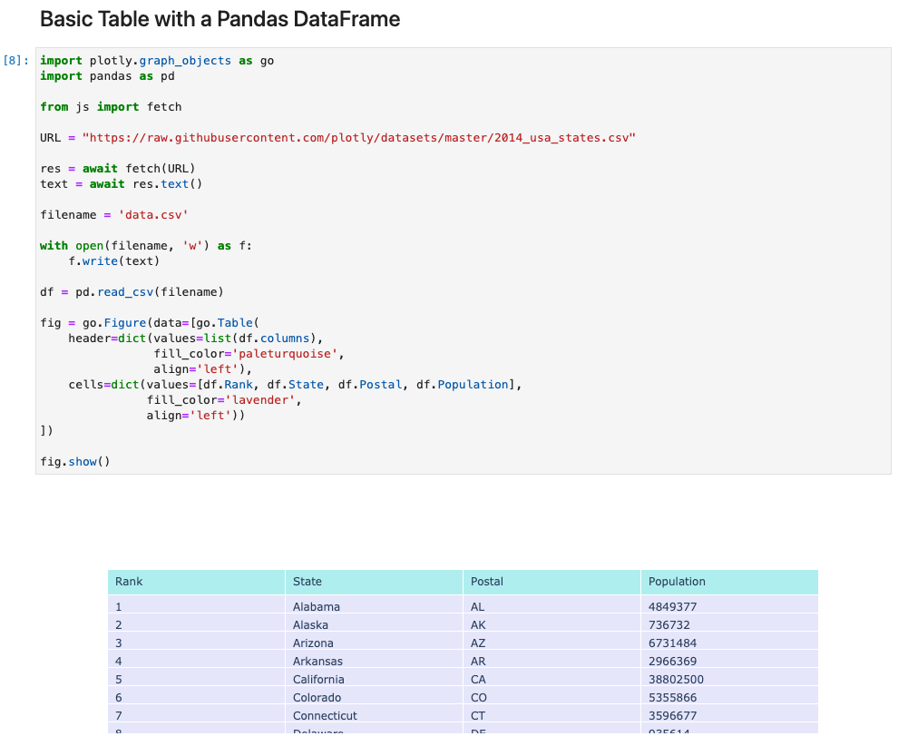Click the State column header

(x=307, y=582)
